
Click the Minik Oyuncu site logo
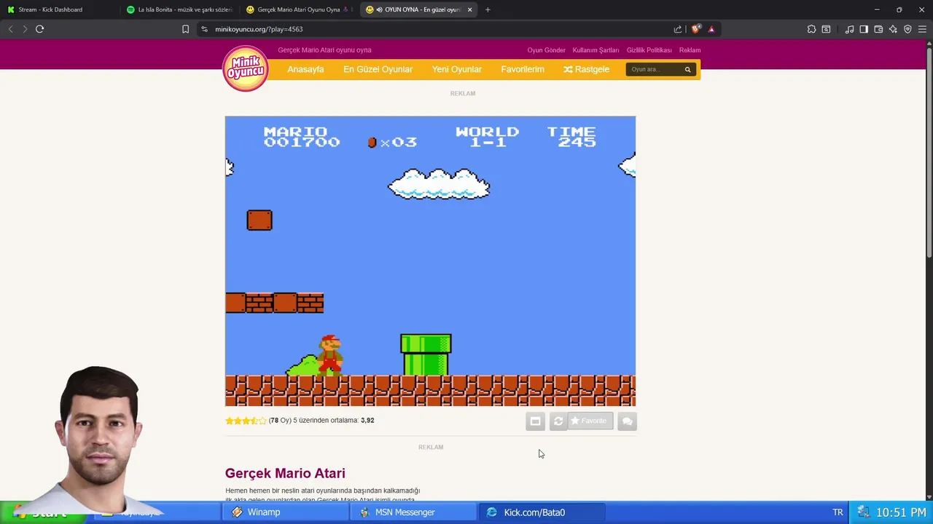coord(246,68)
